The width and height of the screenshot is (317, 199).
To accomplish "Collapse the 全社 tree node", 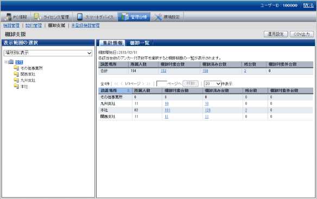I will click(x=6, y=62).
